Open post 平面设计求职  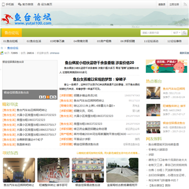82,139
